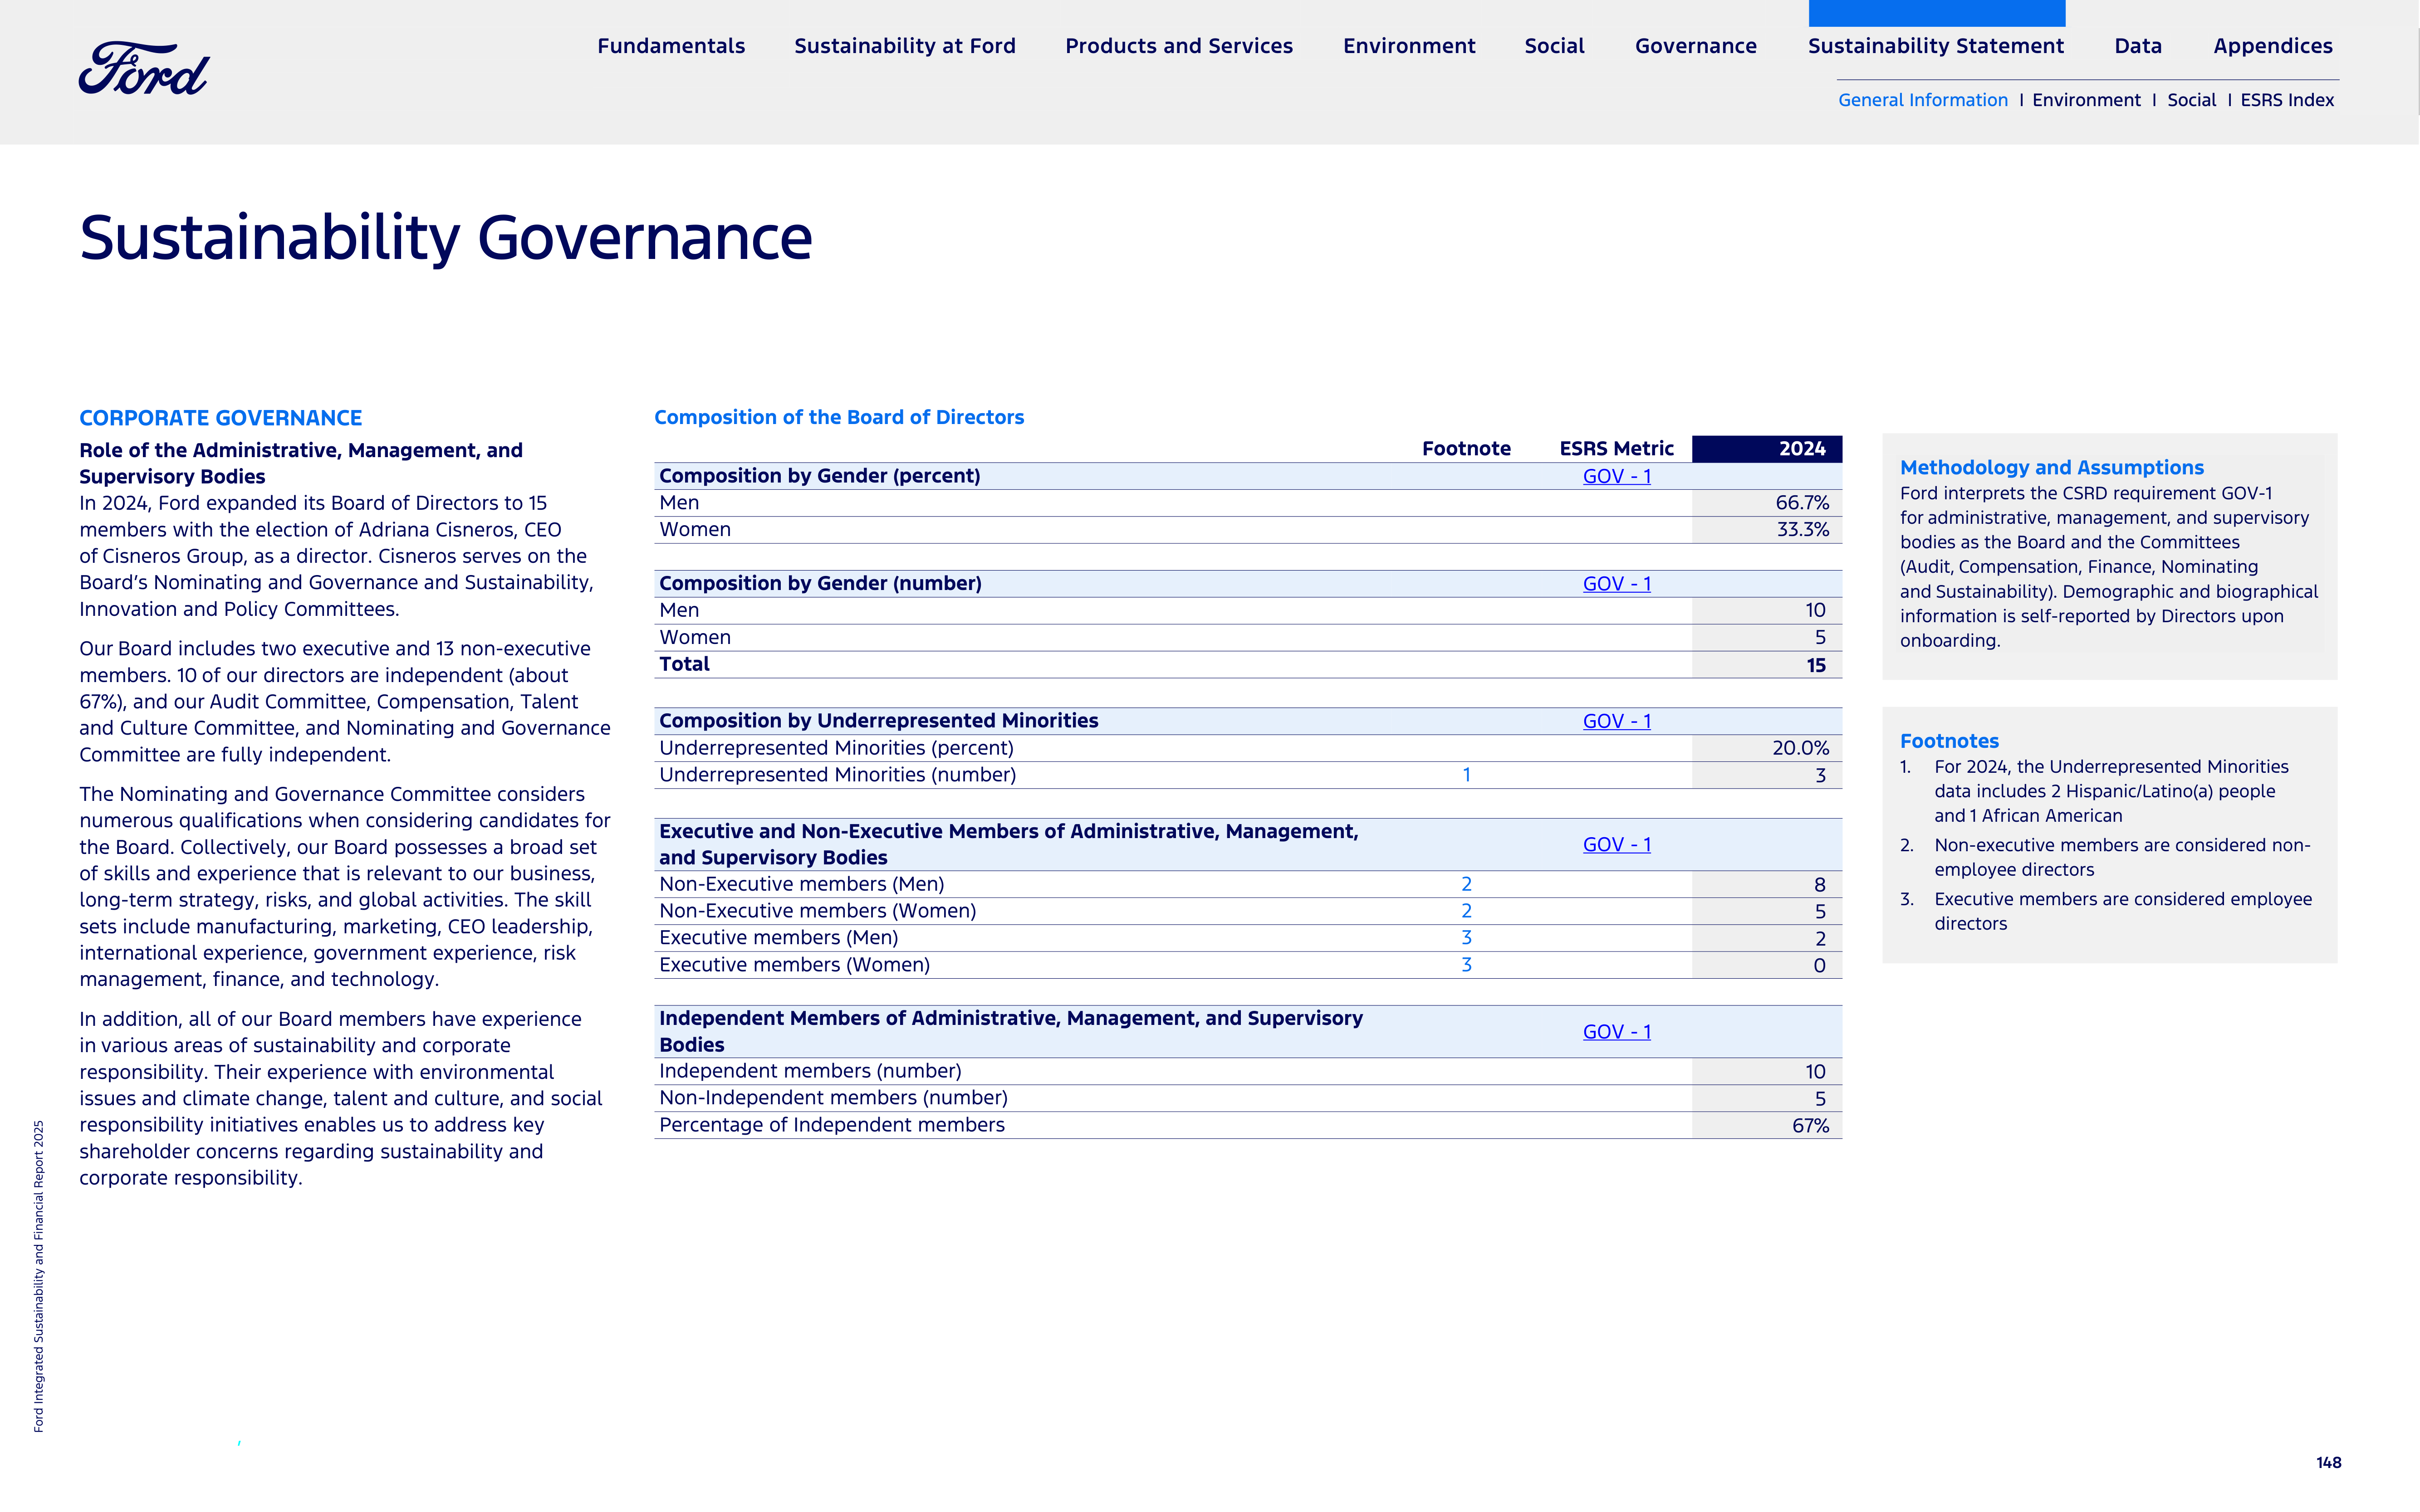Image resolution: width=2420 pixels, height=1512 pixels.
Task: Go to Products and Services tab
Action: (x=1179, y=46)
